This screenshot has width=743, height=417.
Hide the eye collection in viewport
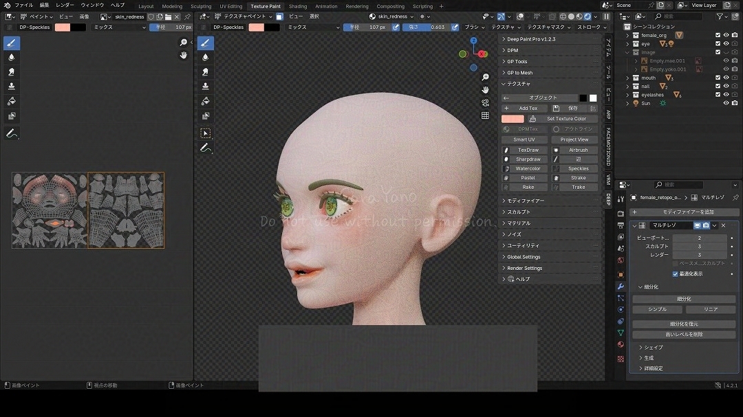click(726, 43)
